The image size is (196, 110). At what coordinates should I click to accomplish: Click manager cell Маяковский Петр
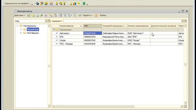(x=114, y=37)
